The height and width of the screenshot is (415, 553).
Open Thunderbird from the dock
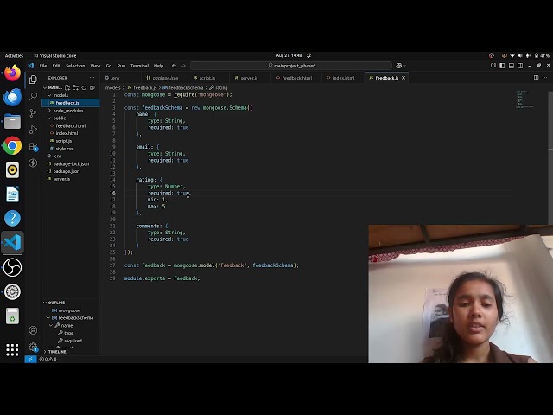coord(12,97)
